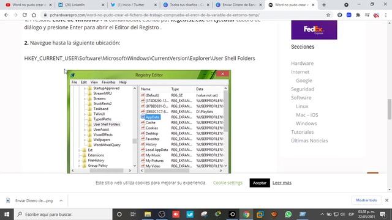Close the Twitter tab
Screen dimensions: 392x220
156,5
